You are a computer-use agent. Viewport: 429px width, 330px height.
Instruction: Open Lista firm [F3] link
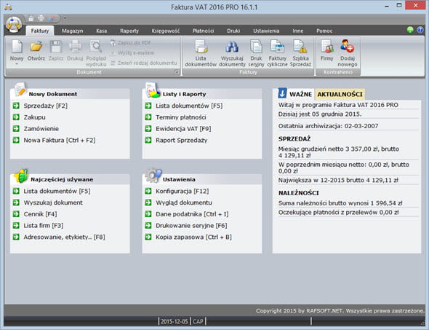pos(44,226)
